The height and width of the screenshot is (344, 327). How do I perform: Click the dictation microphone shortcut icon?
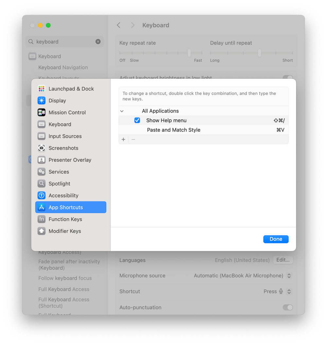281,291
